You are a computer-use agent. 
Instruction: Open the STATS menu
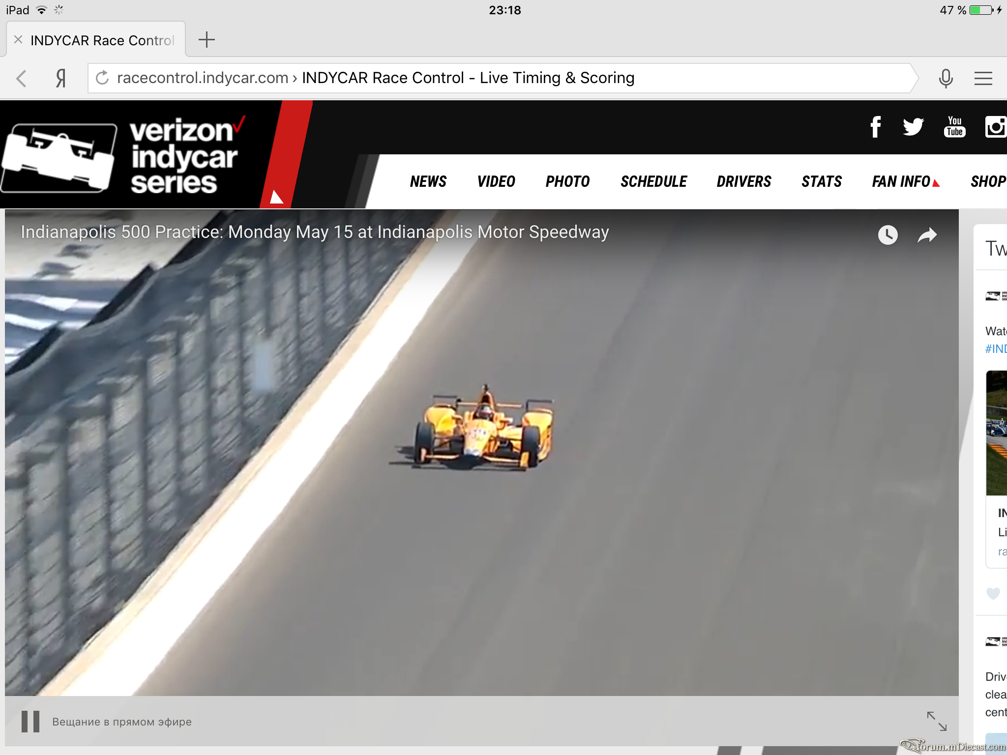click(822, 182)
